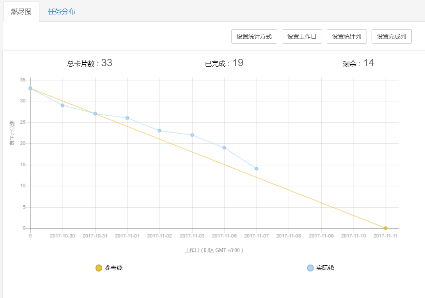Click y-axis value 35
Screen dimensions: 425x298
(23, 80)
